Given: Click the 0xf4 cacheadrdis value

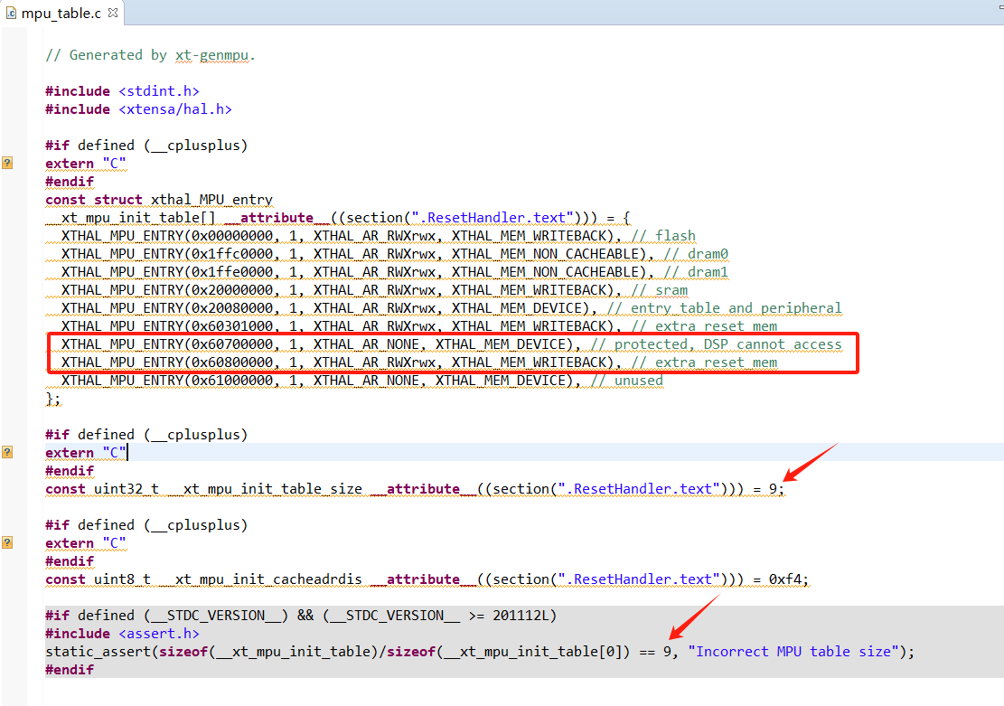Looking at the screenshot, I should click(x=784, y=579).
